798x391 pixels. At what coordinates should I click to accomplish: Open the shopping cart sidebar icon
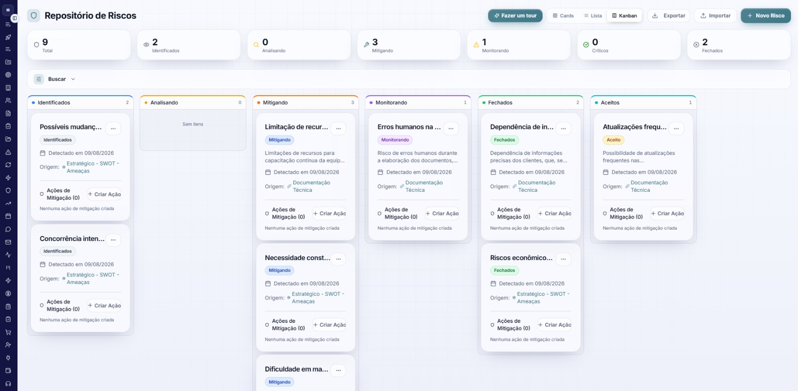[x=8, y=332]
